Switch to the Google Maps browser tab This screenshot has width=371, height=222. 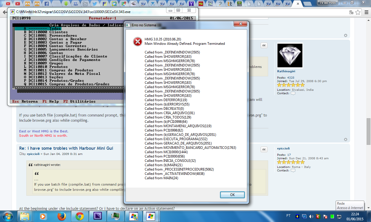124,4
